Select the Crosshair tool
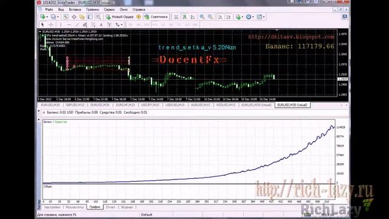 click(51, 24)
